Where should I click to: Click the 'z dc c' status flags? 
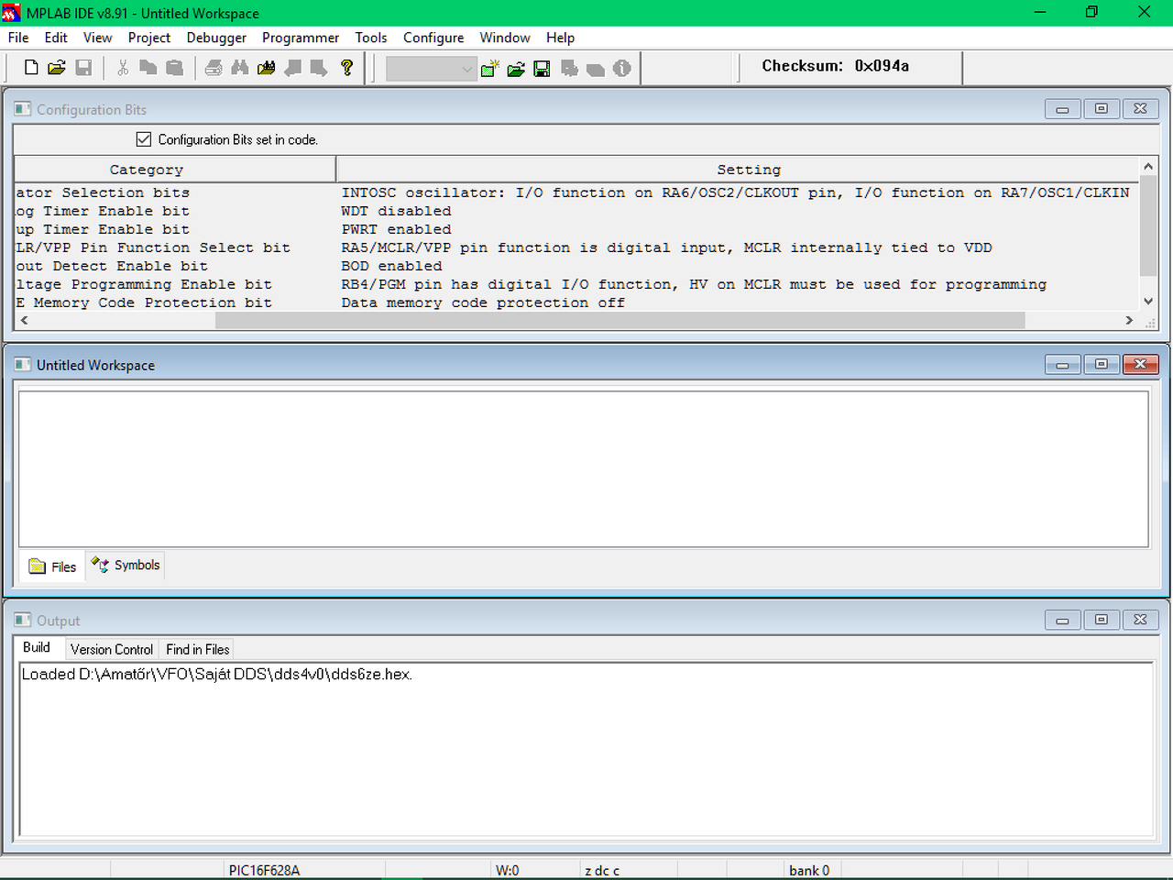pyautogui.click(x=602, y=870)
